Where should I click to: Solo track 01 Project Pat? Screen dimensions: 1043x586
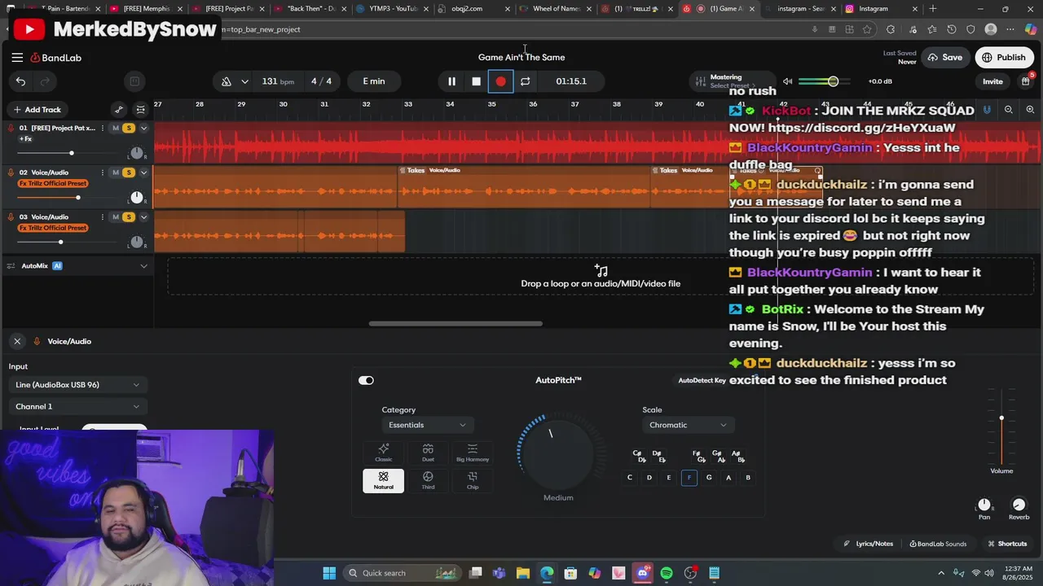click(x=129, y=129)
